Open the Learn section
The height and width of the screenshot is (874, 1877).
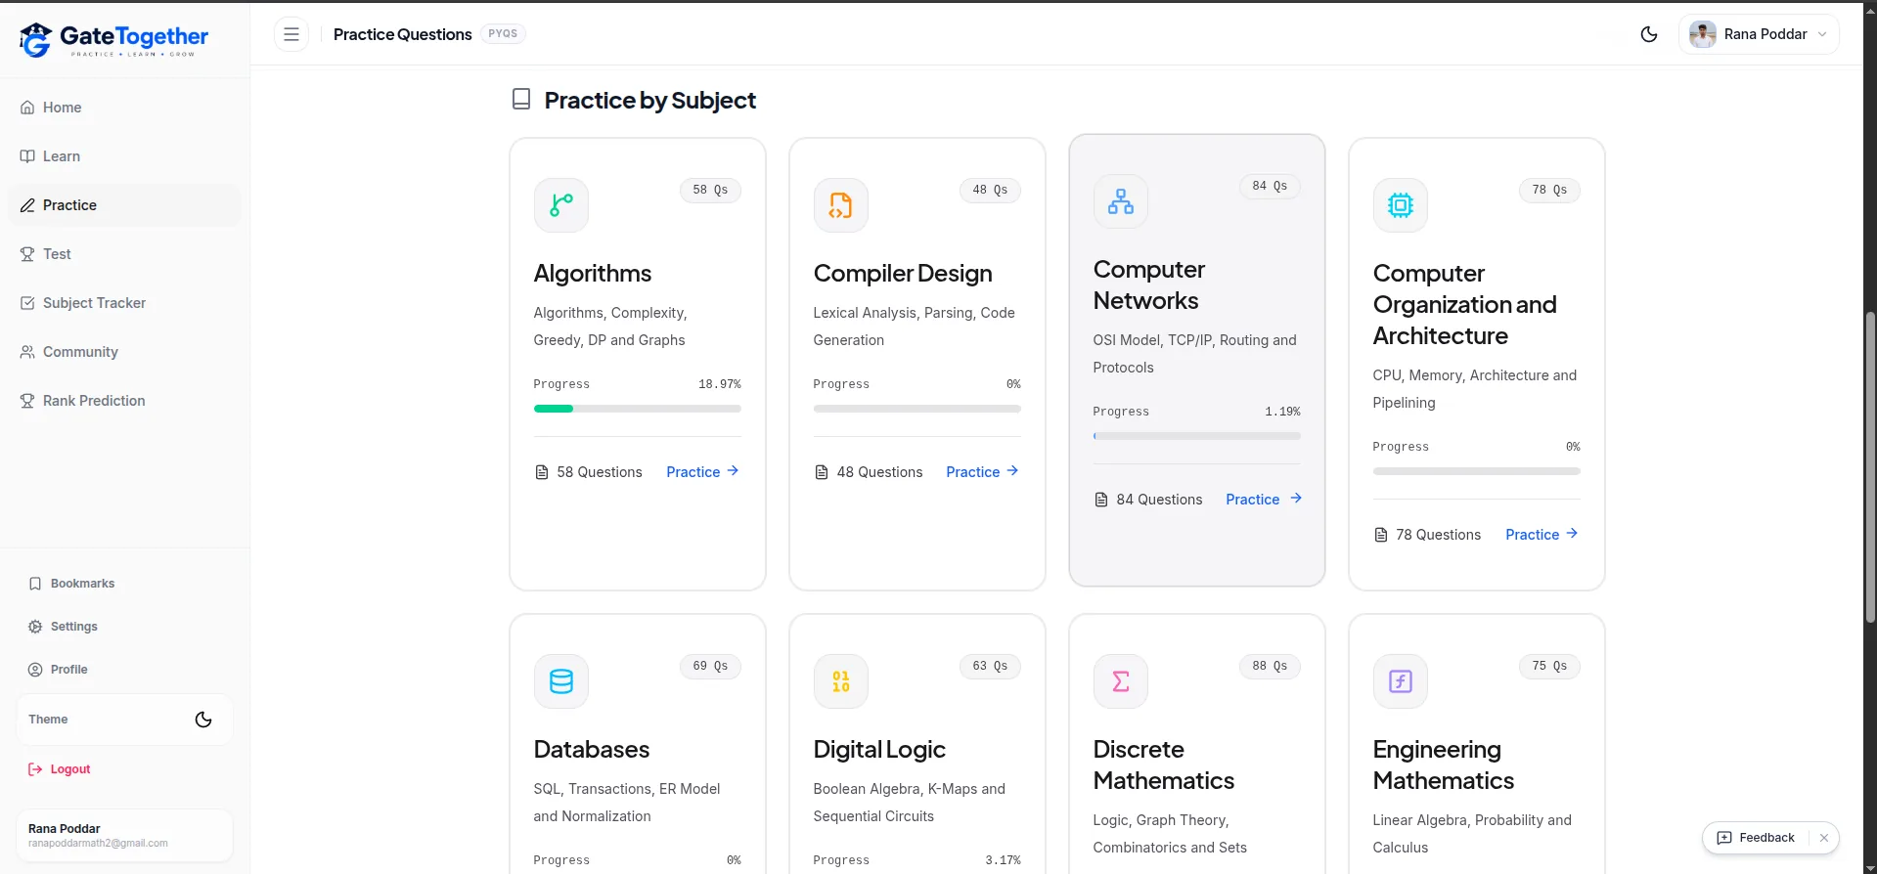124,156
